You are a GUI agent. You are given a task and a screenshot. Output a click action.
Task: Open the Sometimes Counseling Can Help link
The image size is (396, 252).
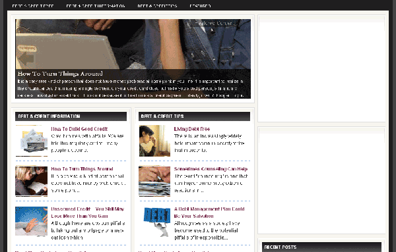211,169
